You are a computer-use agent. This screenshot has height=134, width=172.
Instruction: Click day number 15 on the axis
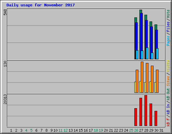81,130
